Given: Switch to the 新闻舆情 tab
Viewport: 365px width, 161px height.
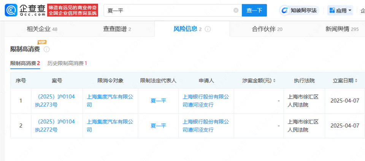Looking at the screenshot, I should click(x=342, y=29).
